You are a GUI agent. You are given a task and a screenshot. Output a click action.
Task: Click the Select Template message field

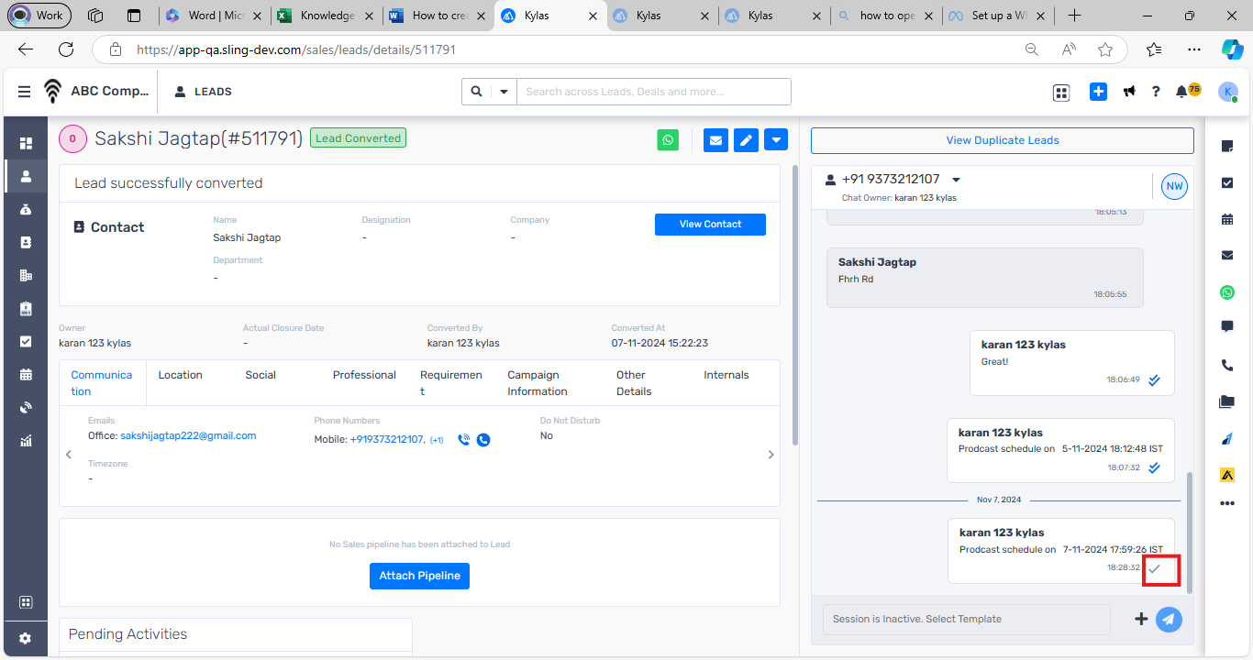[967, 619]
